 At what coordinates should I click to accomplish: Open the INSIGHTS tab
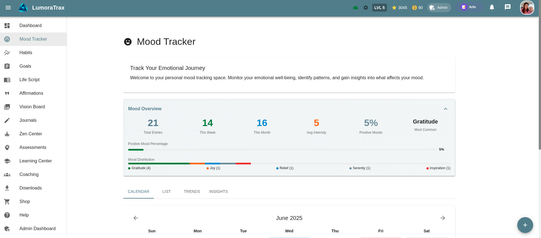[218, 192]
